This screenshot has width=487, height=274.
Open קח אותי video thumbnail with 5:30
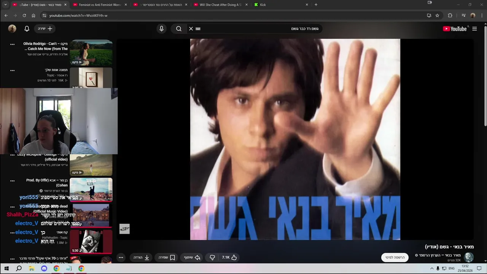pos(91,241)
